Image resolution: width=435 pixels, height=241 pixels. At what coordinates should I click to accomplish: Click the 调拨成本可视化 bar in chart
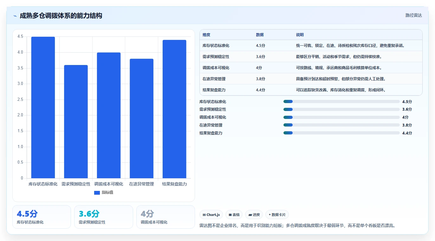109,115
